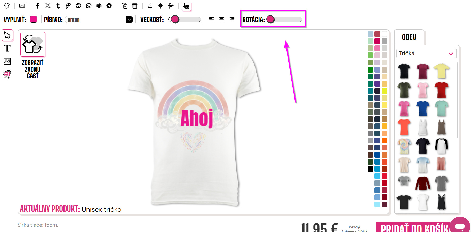Viewport: 471px width, 232px height.
Task: Open the Vyplniť fill color swatch
Action: (x=34, y=19)
